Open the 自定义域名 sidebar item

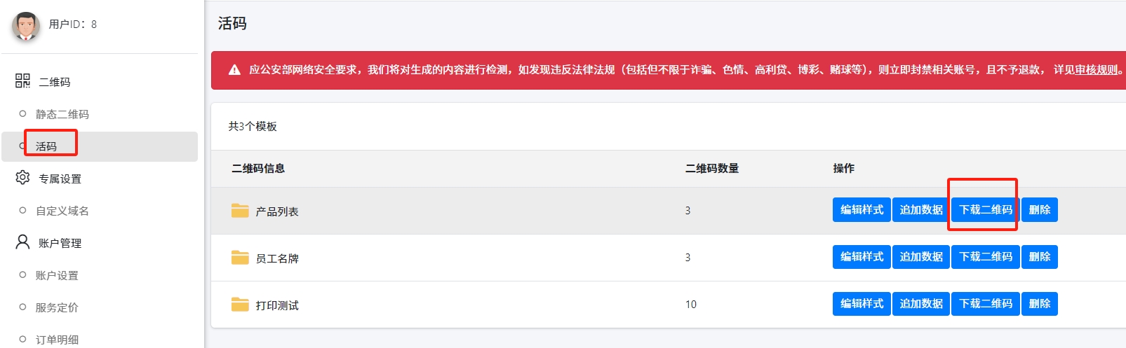click(x=62, y=211)
